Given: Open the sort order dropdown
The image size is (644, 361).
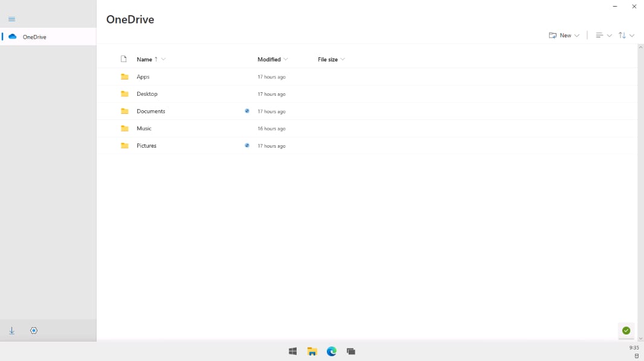Looking at the screenshot, I should click(626, 36).
